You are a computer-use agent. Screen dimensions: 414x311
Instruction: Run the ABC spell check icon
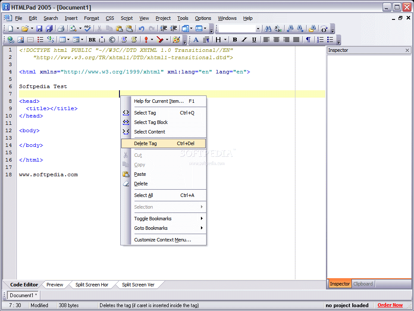point(88,29)
